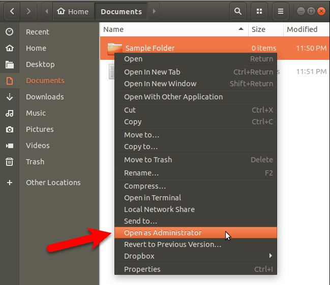Viewport: 330px width, 285px height.
Task: Click the Downloads arrow icon in sidebar
Action: click(10, 97)
